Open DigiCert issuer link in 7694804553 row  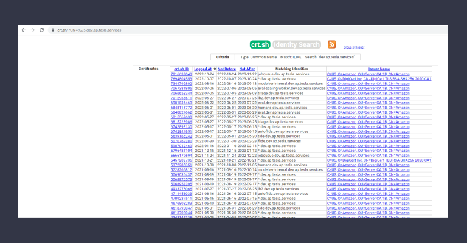point(379,79)
